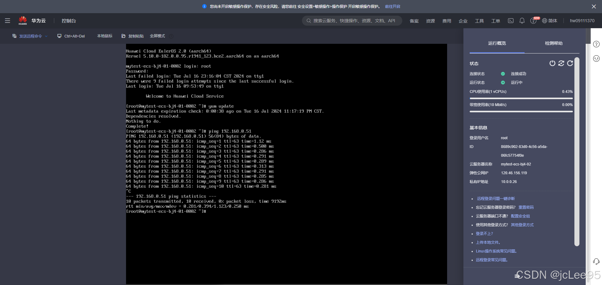Open the question mark help widget

[x=596, y=44]
